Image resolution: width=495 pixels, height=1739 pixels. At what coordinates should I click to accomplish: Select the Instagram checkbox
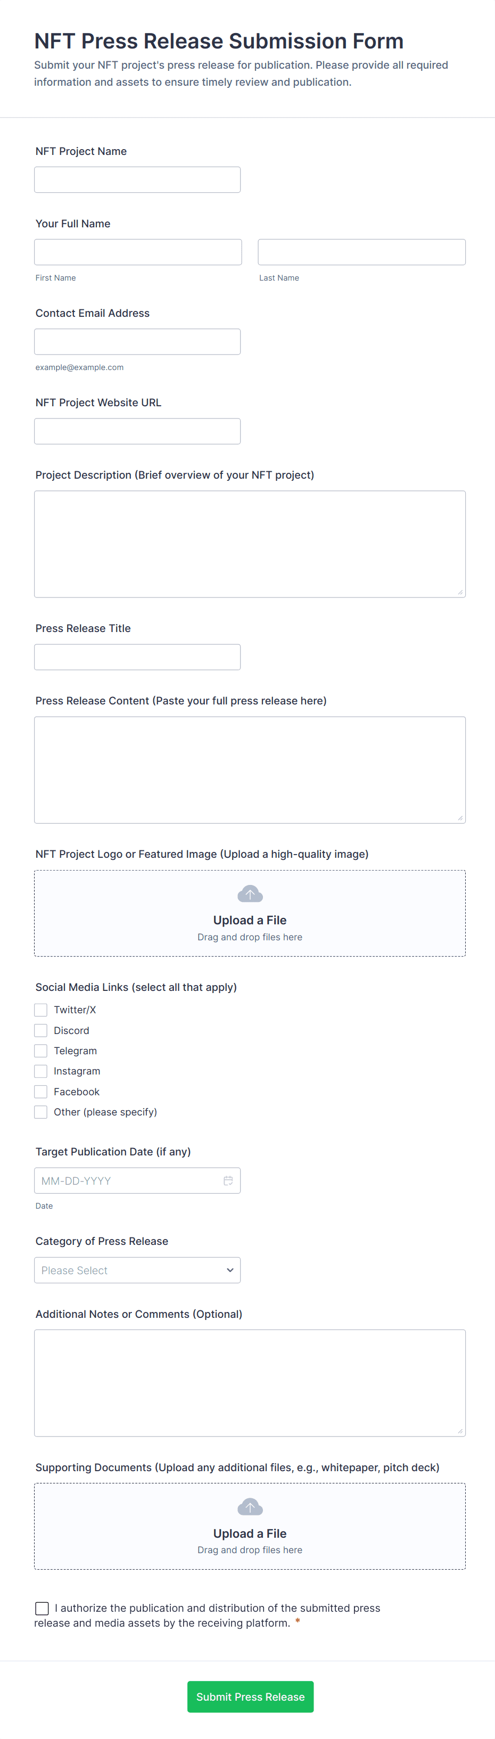pos(41,1071)
